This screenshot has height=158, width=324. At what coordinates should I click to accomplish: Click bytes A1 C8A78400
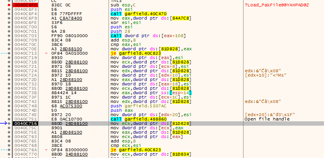(x=66, y=18)
